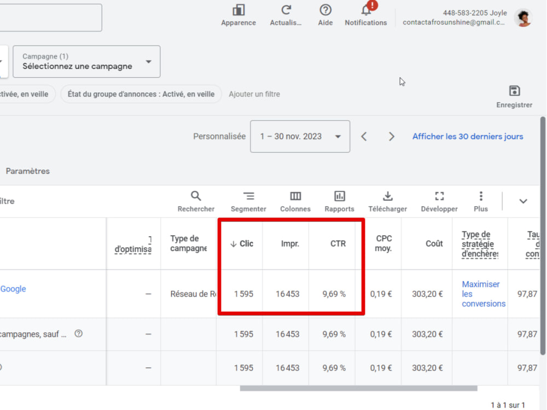Click 'Ajouter un filtre'
The height and width of the screenshot is (410, 547).
click(254, 94)
